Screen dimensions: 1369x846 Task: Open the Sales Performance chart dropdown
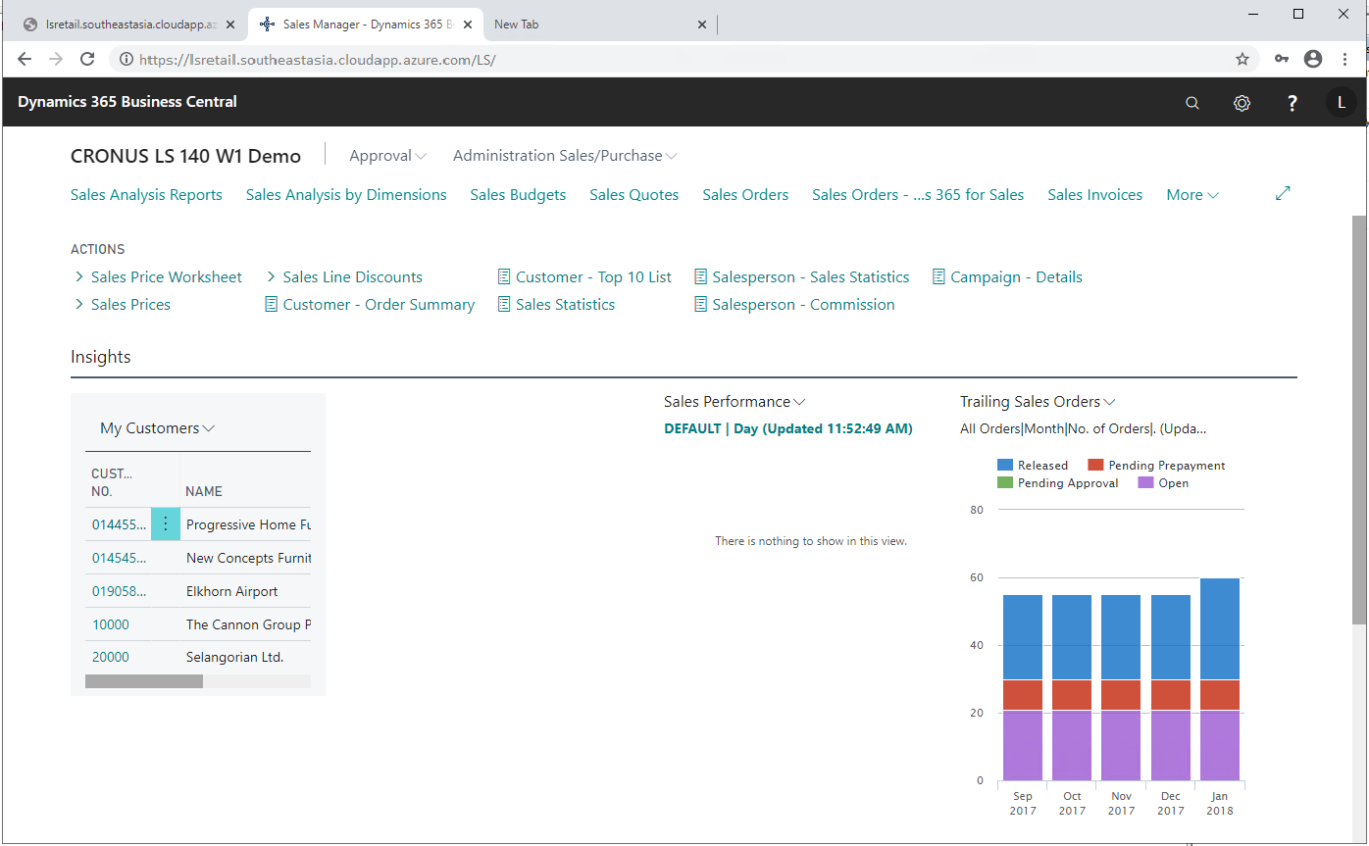[735, 402]
